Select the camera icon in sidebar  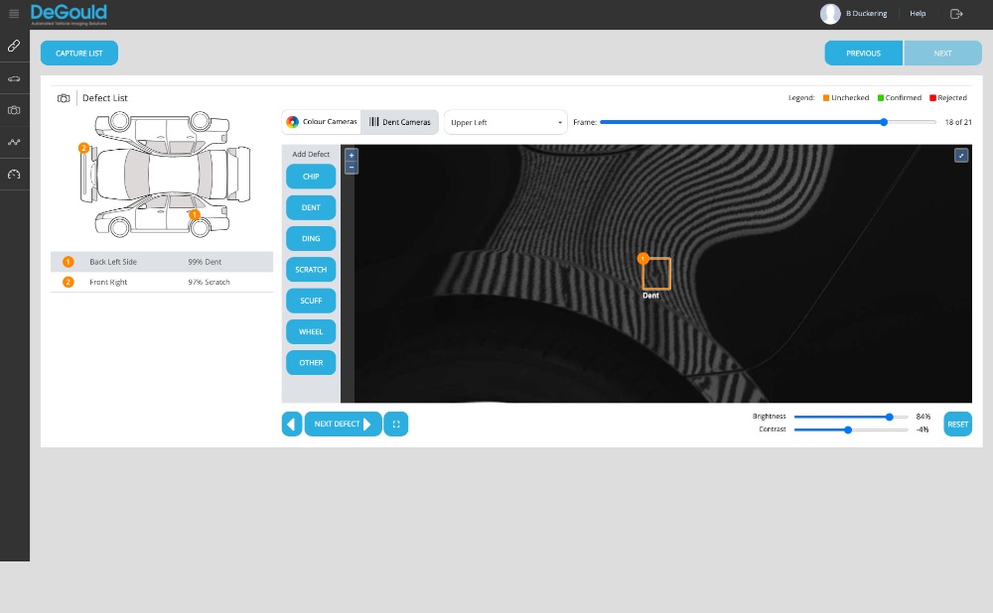(x=14, y=110)
